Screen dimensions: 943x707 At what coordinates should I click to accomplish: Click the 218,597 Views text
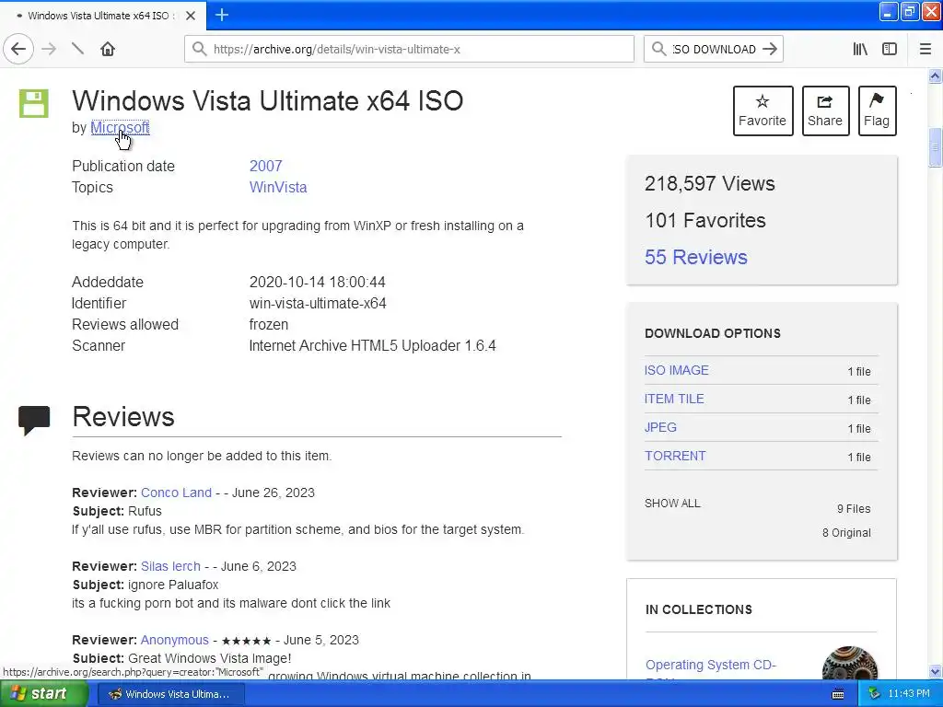click(710, 183)
